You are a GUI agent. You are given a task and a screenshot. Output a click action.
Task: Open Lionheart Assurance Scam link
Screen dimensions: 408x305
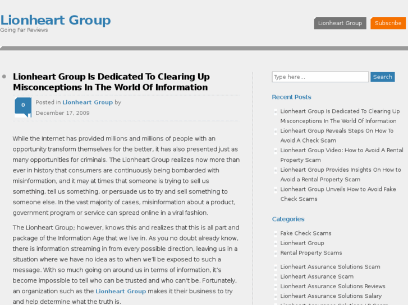317,276
